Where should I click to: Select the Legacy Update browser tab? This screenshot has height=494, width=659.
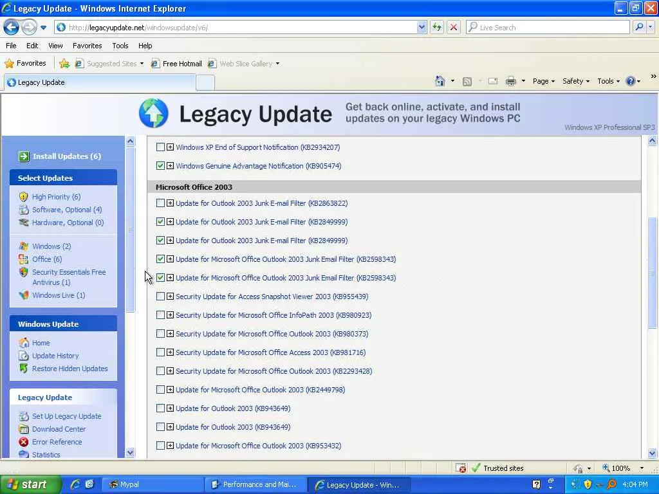[100, 82]
